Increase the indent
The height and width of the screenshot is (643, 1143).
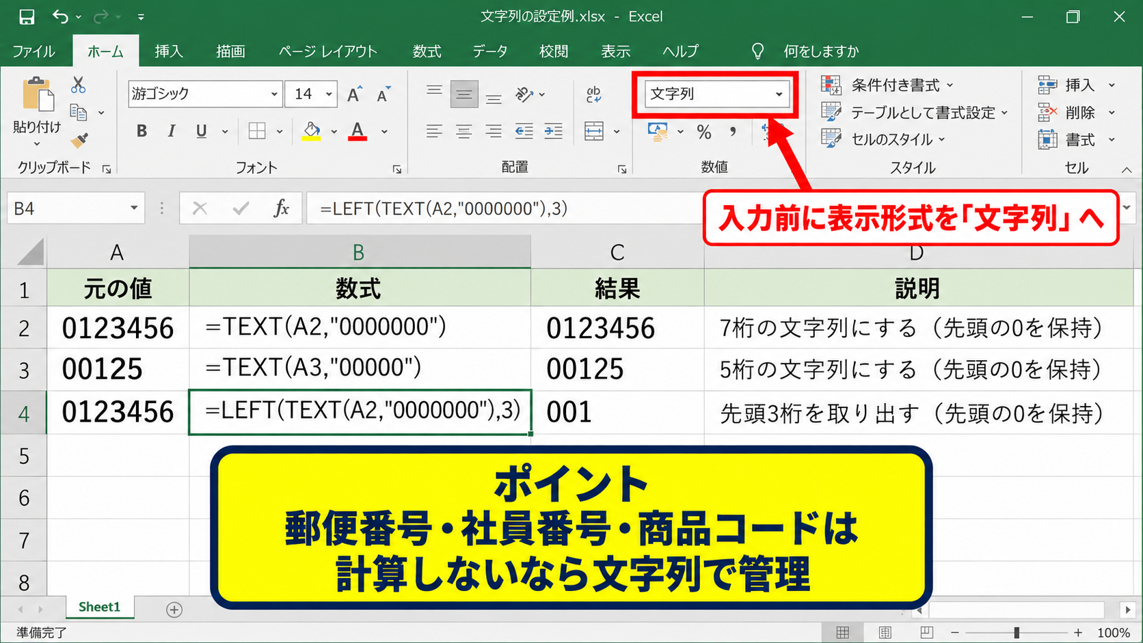click(554, 131)
